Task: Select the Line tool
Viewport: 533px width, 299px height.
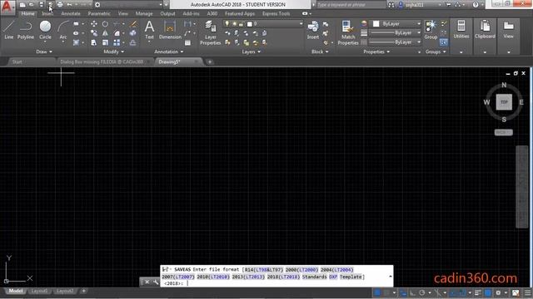Action: (9, 30)
